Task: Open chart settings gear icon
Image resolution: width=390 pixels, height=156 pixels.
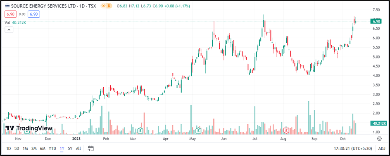Action: 379,138
